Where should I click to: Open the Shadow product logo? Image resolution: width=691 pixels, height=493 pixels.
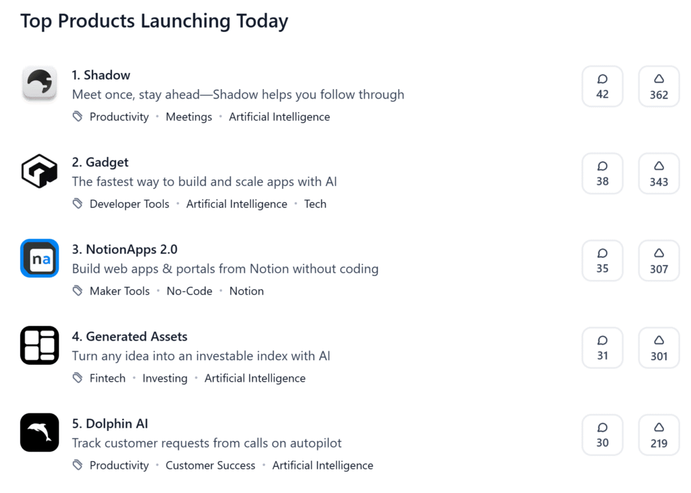pos(40,82)
